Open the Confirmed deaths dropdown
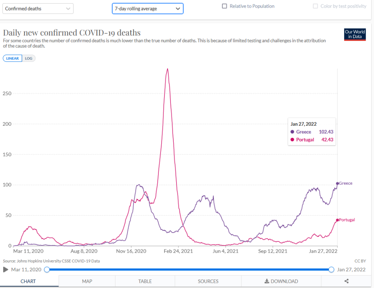Screen dimensions: 374x288 click(x=38, y=8)
